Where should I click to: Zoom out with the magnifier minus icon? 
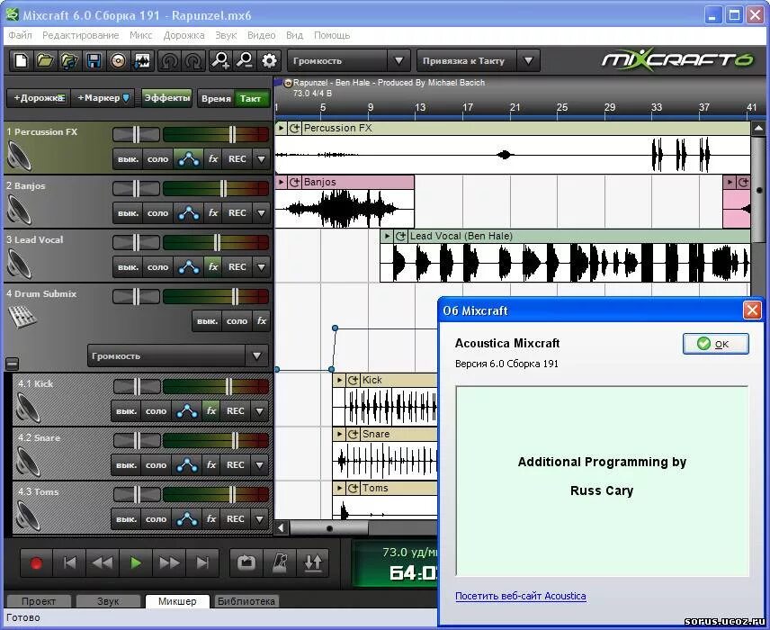(x=245, y=61)
